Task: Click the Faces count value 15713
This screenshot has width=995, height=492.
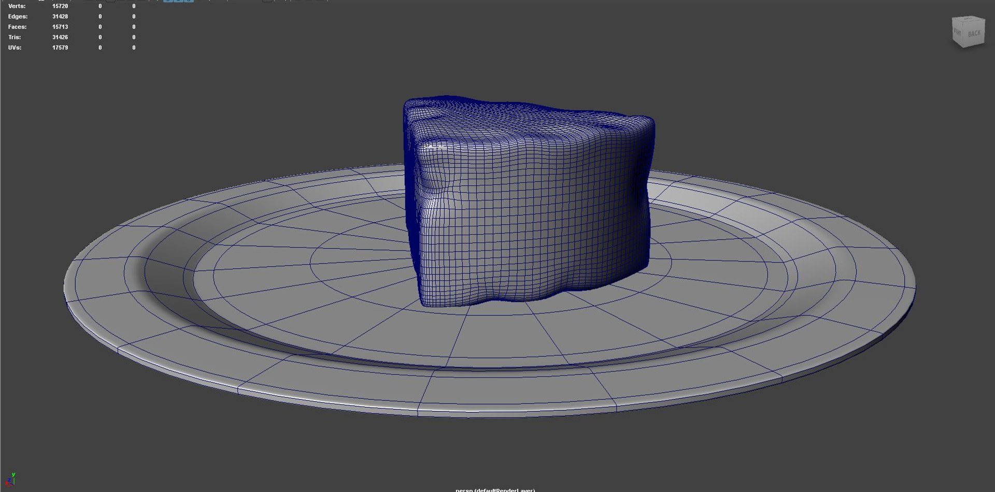Action: pyautogui.click(x=60, y=27)
